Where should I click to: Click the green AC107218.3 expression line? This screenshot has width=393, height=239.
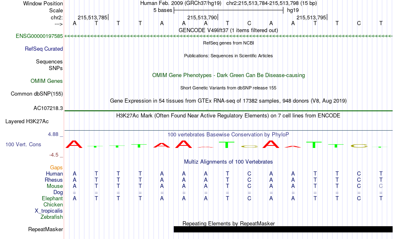(228, 110)
